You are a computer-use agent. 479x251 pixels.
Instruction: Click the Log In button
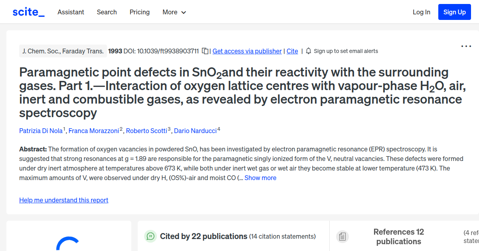(422, 12)
